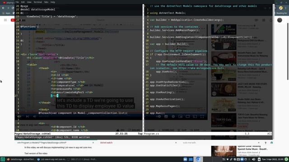Image resolution: width=289 pixels, height=162 pixels.
Task: Close the 'vim Program.cs' terminal tab
Action: point(93,143)
